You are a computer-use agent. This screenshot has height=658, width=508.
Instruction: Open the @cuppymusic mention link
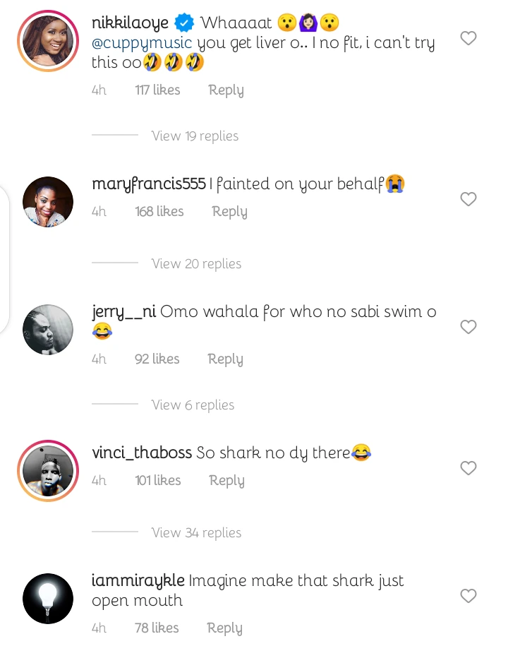click(142, 43)
